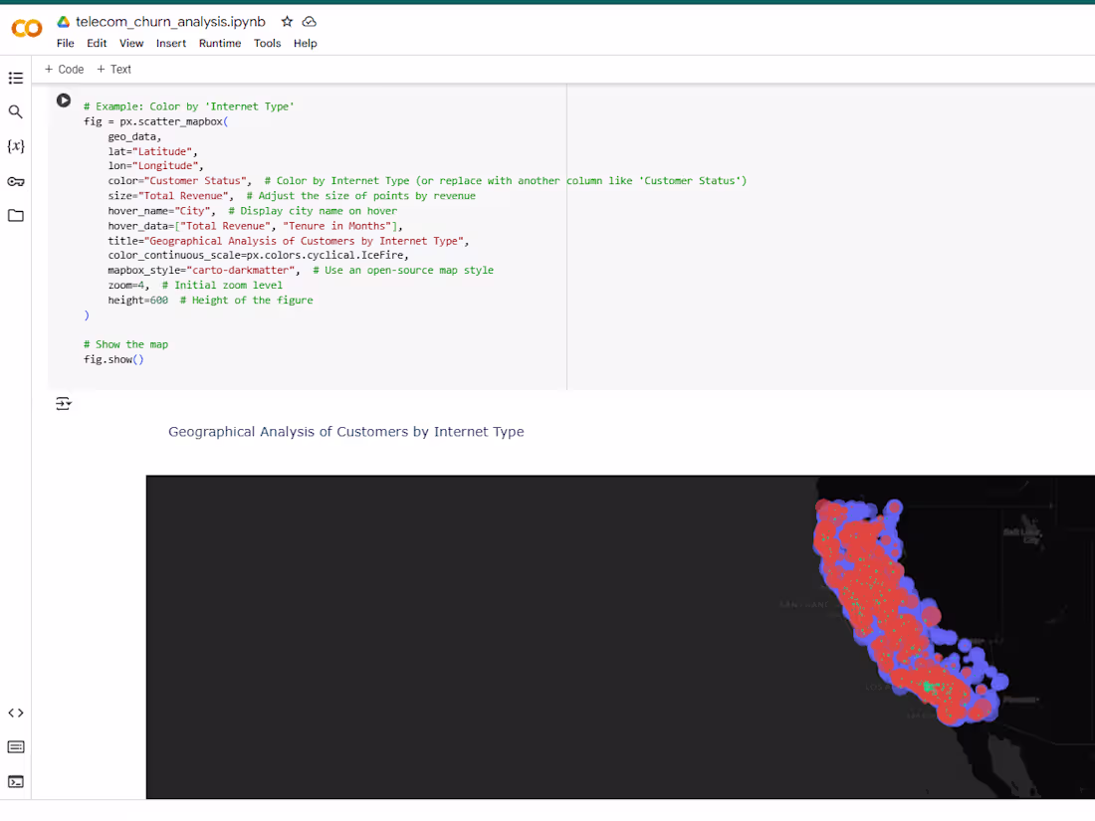Open the File menu
This screenshot has width=1095, height=821.
pyautogui.click(x=66, y=43)
